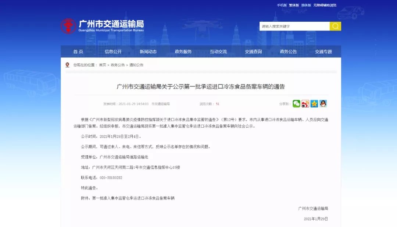Click the location pin icon in the breadcrumb

(67, 65)
